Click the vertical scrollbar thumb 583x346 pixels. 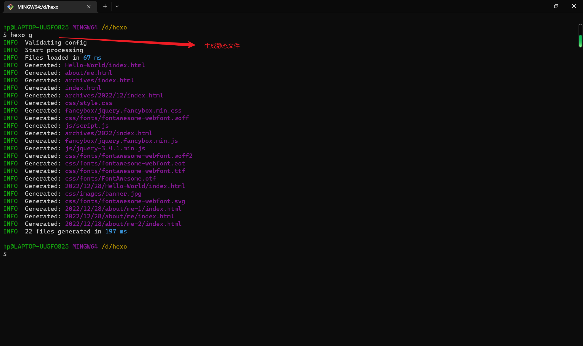pos(580,41)
